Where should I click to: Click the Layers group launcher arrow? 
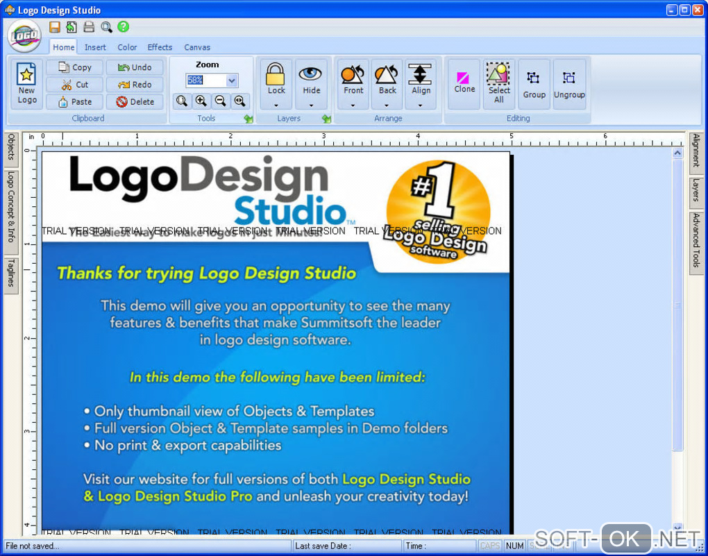tap(326, 119)
